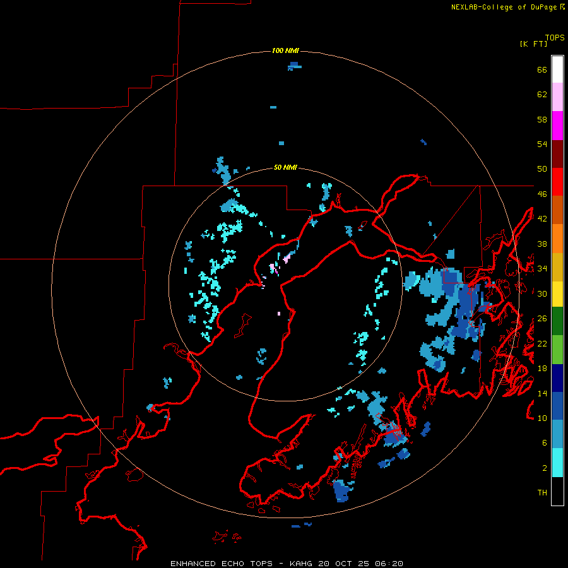Click the 14 legend value
This screenshot has width=568, height=568.
click(x=542, y=393)
